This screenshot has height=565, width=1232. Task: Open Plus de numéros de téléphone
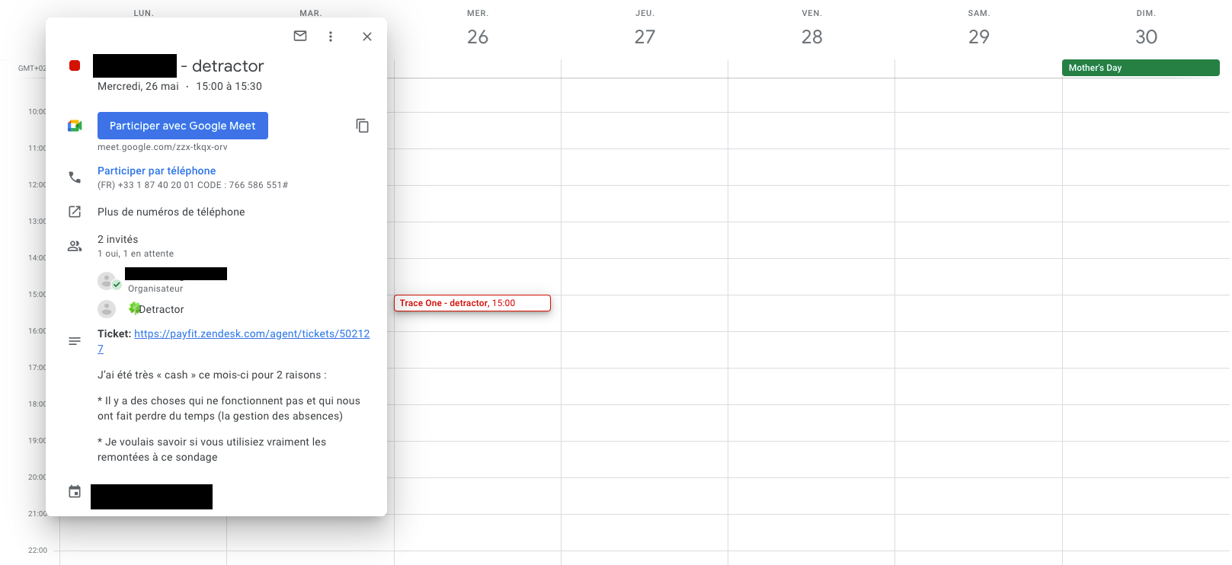171,212
